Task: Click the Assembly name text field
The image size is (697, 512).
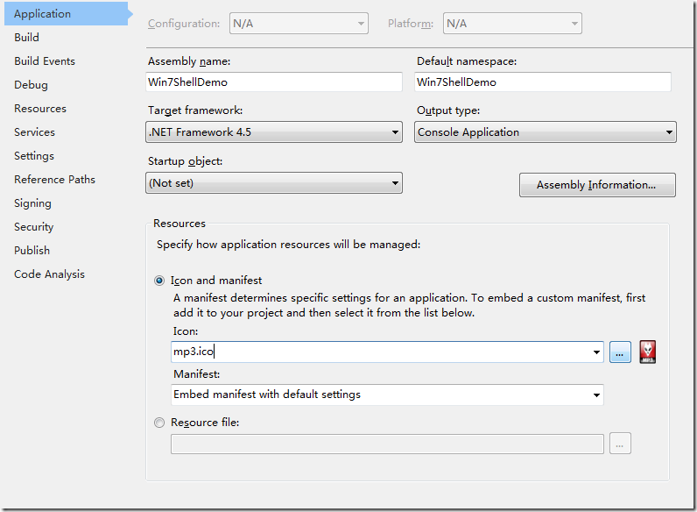Action: [273, 82]
